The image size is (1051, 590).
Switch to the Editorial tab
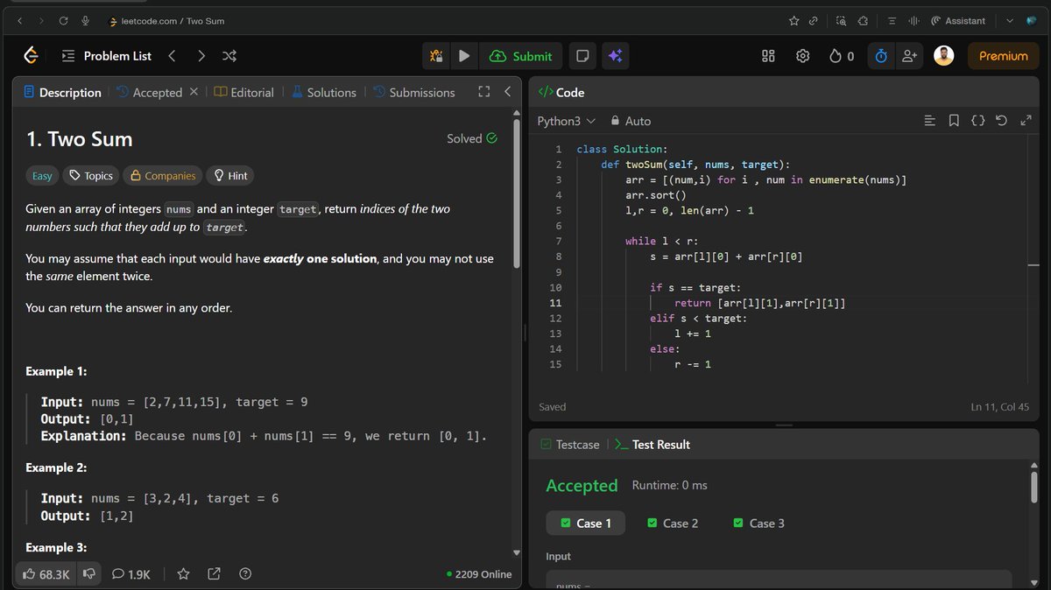[243, 92]
